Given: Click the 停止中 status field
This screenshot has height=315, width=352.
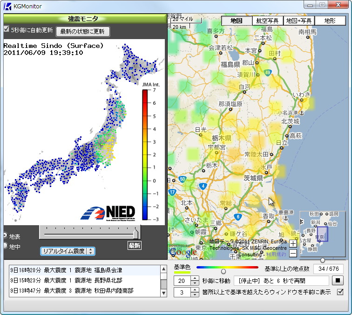Looking at the screenshot, I should coord(282,281).
